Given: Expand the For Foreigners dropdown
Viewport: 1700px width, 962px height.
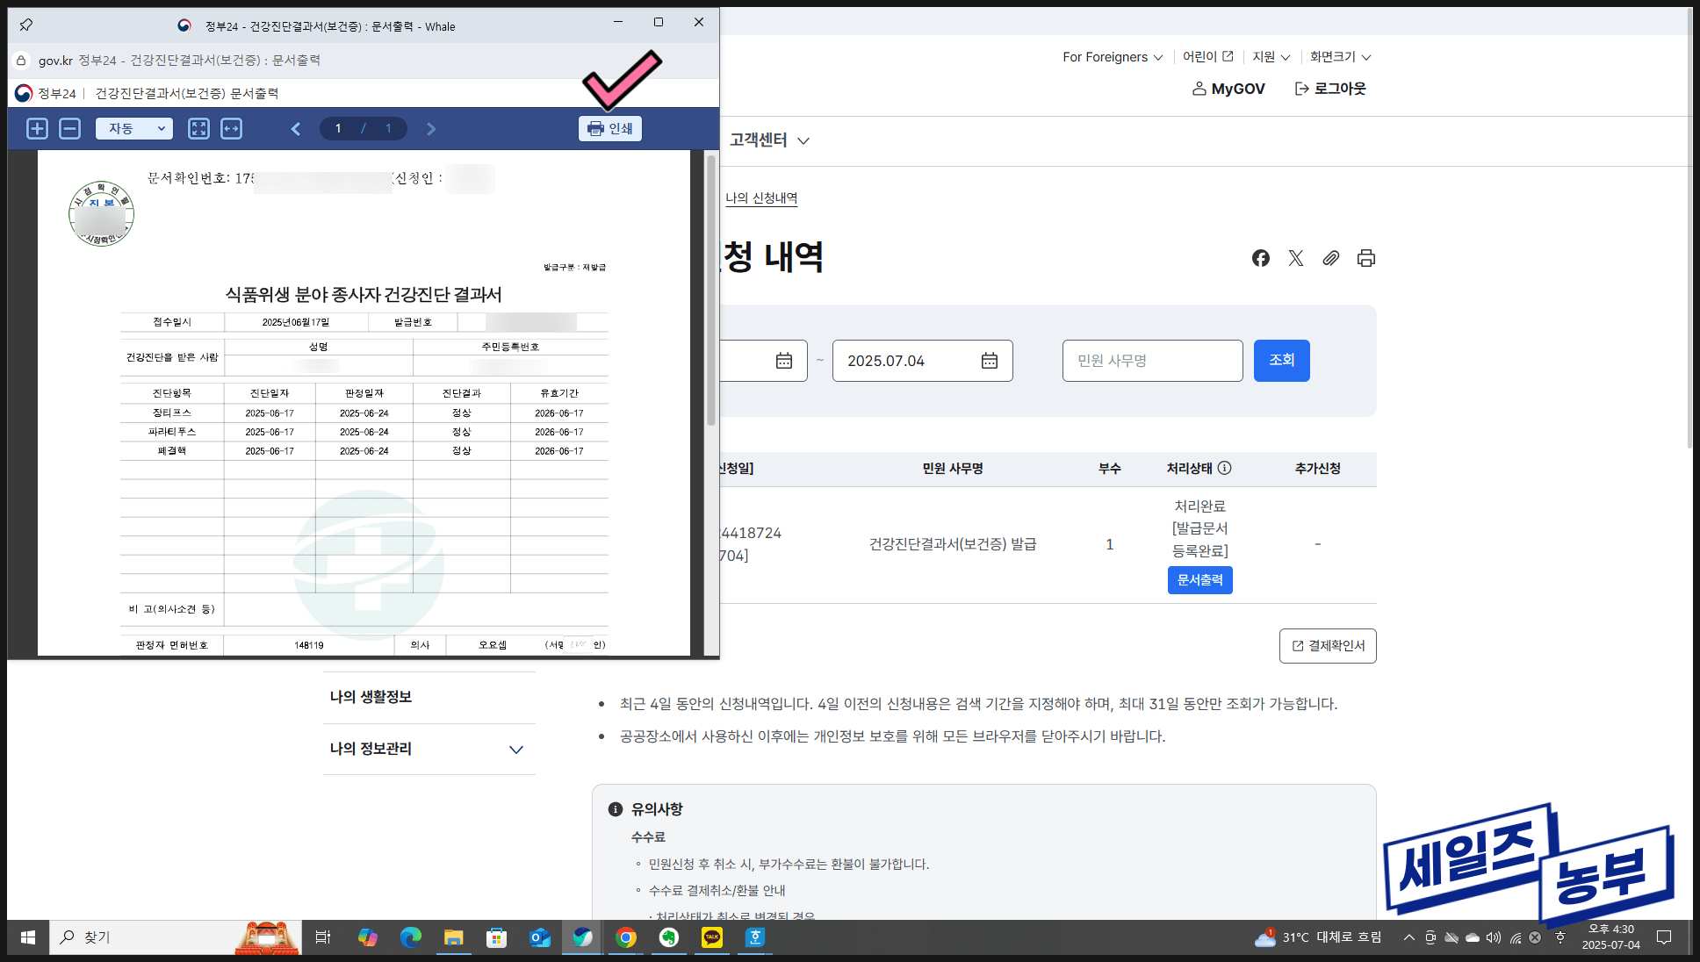Looking at the screenshot, I should tap(1113, 57).
